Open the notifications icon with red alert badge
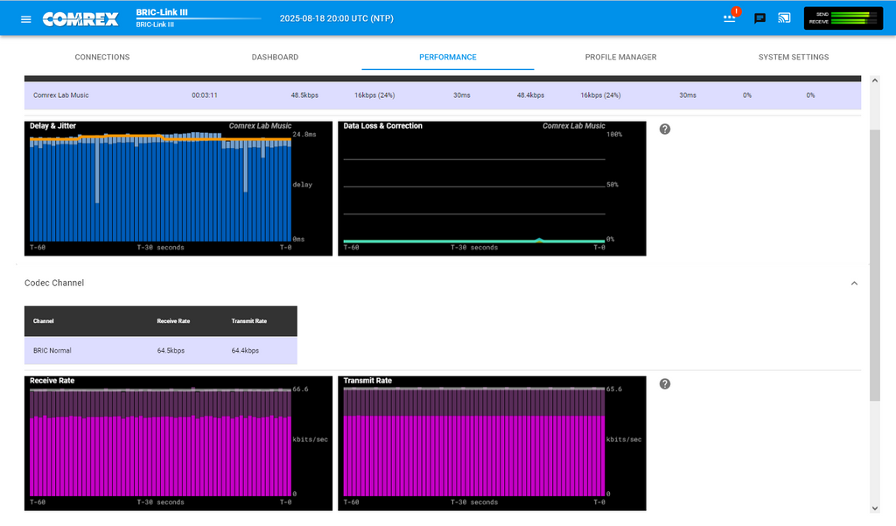896x526 pixels. (x=730, y=18)
